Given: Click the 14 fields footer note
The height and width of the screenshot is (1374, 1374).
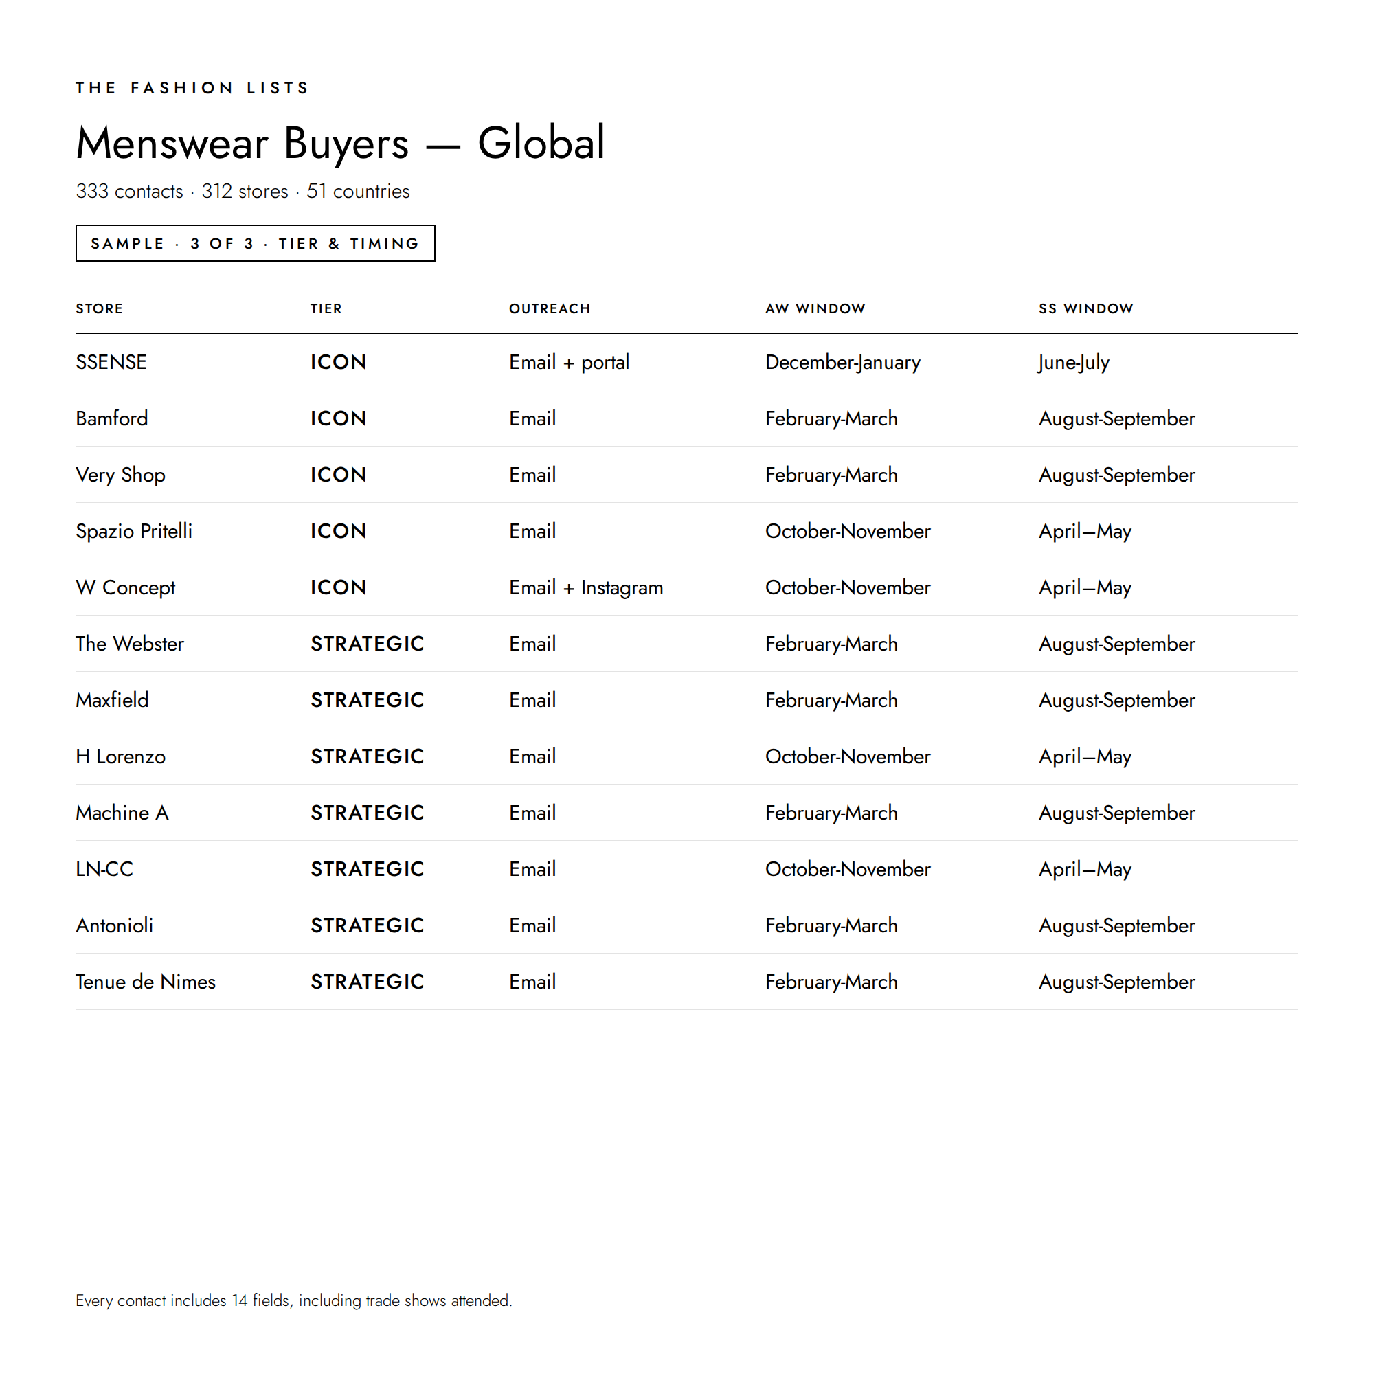Looking at the screenshot, I should pyautogui.click(x=294, y=1300).
